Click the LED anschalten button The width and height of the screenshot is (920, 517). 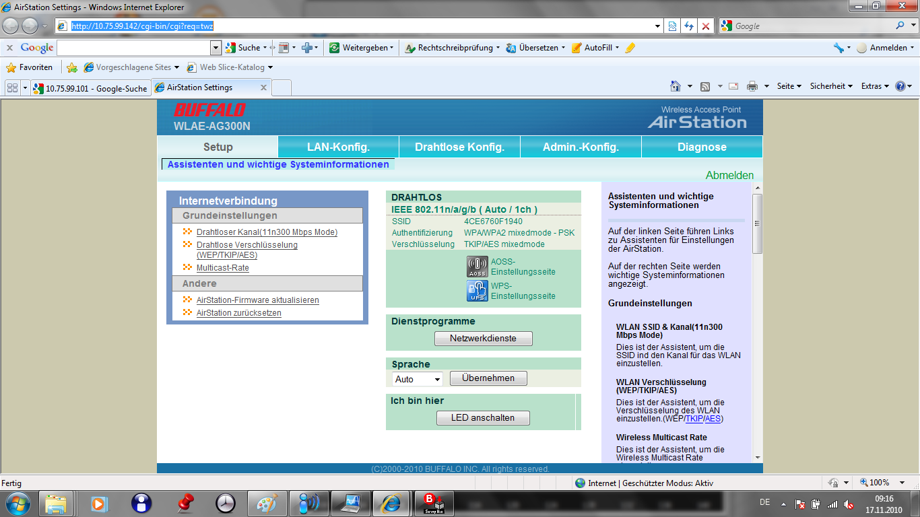point(482,418)
